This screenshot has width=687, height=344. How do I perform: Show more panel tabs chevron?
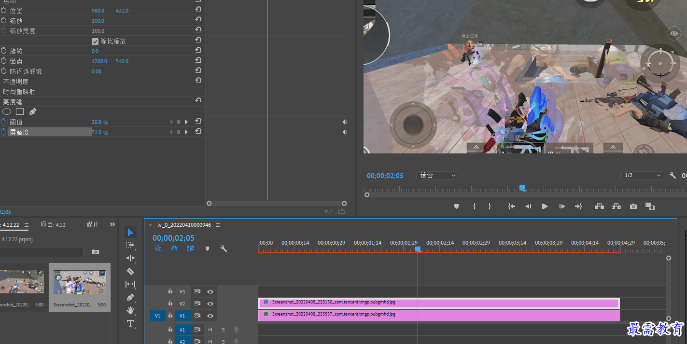click(x=112, y=224)
